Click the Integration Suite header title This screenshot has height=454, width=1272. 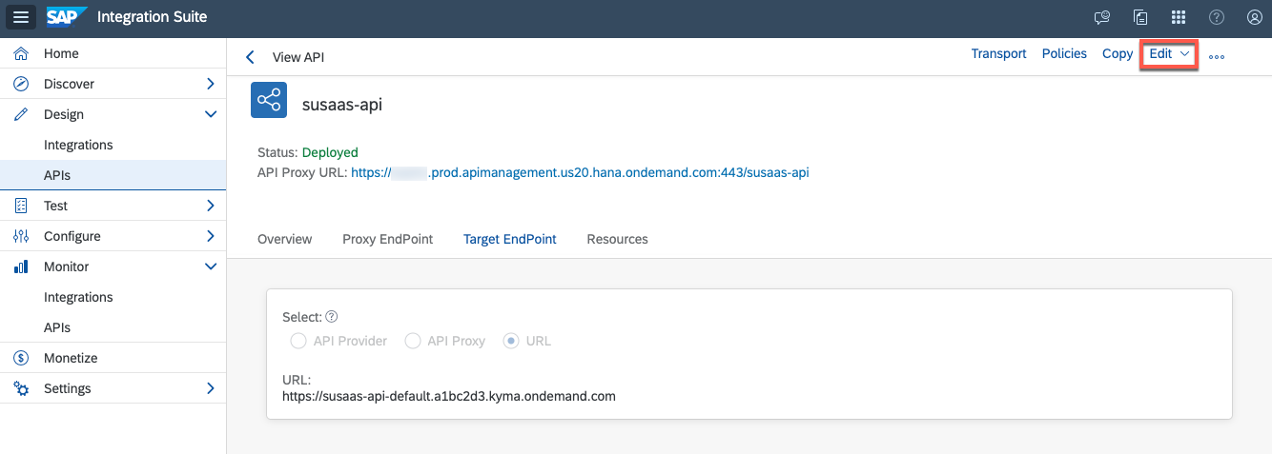(x=153, y=17)
